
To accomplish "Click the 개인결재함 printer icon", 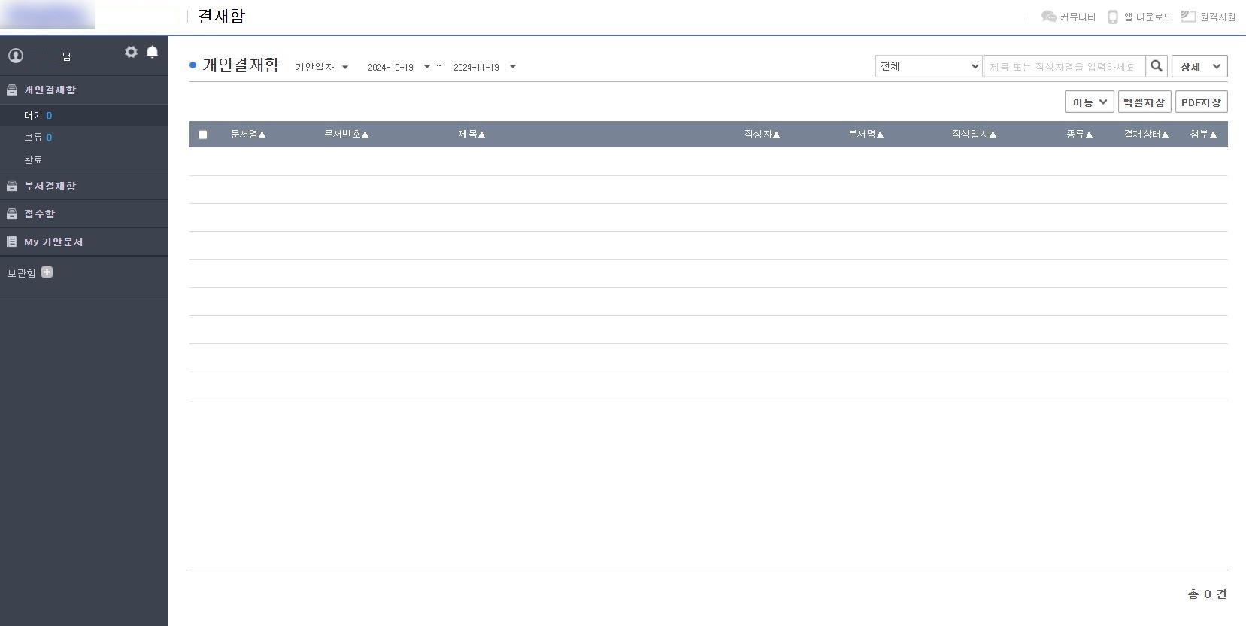I will tap(12, 90).
